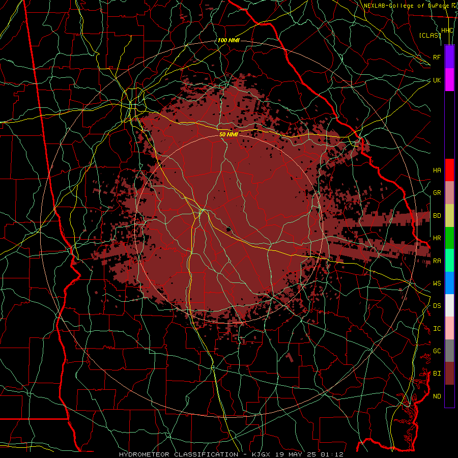Click the HHC product label

coord(447,31)
